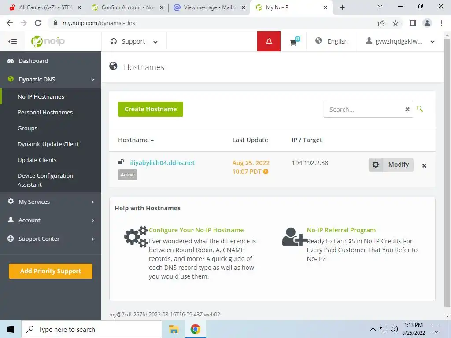Open Device Configuration Assistant
Screen dimensions: 451x338
[45, 180]
